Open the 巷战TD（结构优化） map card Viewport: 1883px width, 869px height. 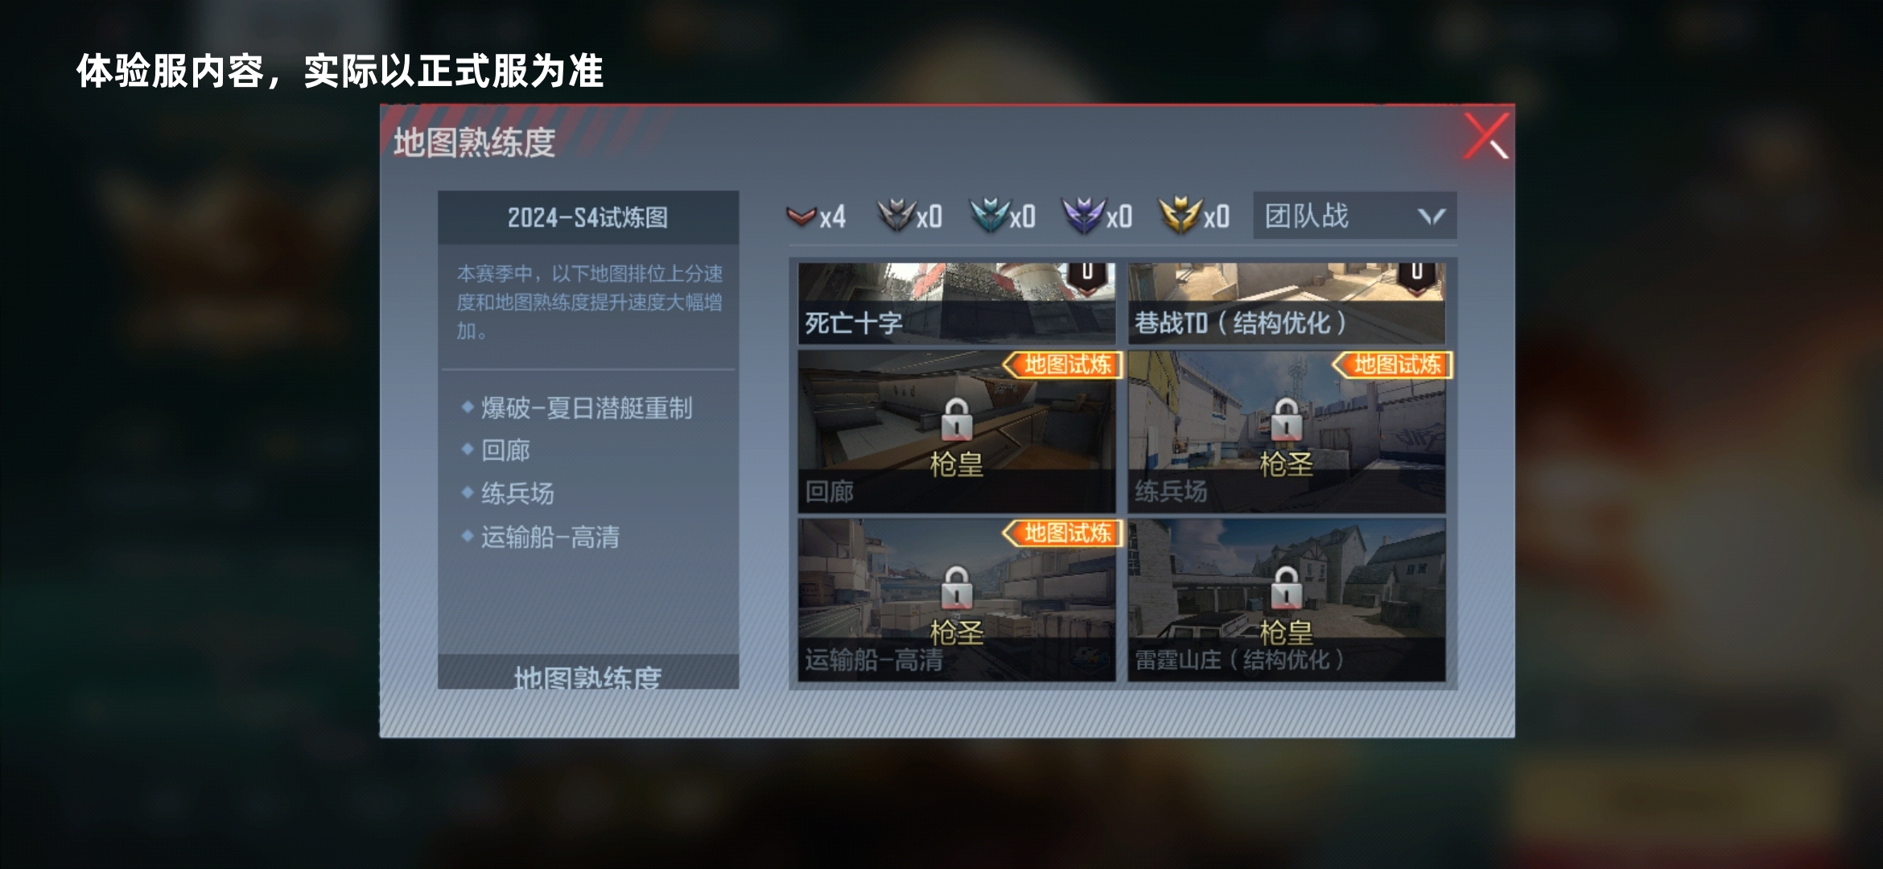1286,303
